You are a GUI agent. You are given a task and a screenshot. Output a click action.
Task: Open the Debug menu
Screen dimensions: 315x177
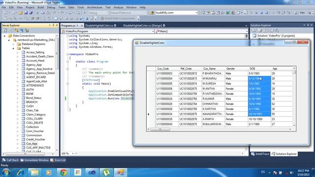[51, 7]
